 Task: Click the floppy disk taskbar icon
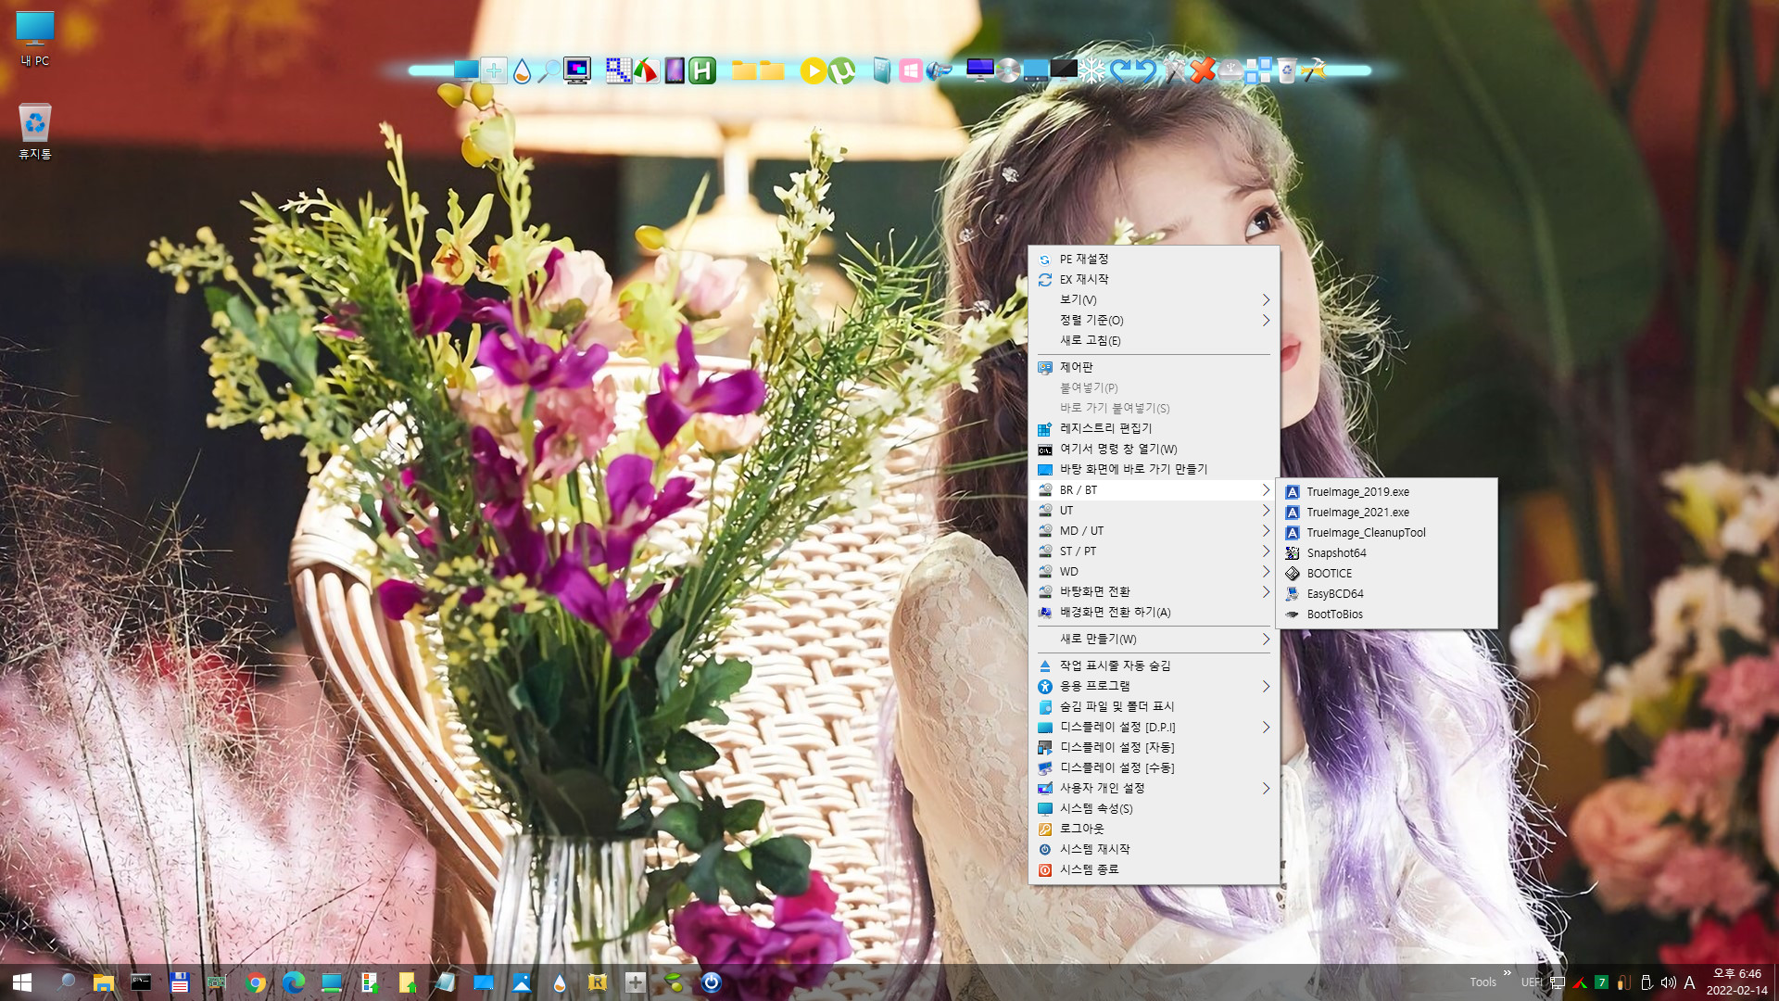[x=180, y=982]
